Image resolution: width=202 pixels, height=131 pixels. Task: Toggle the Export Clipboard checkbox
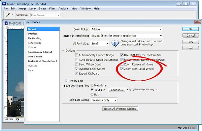[x=77, y=74]
